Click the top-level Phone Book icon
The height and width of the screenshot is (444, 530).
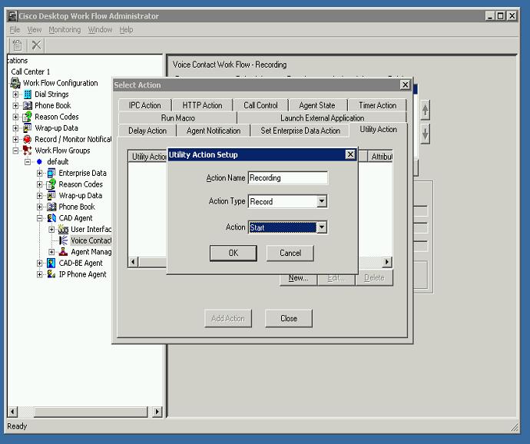28,105
